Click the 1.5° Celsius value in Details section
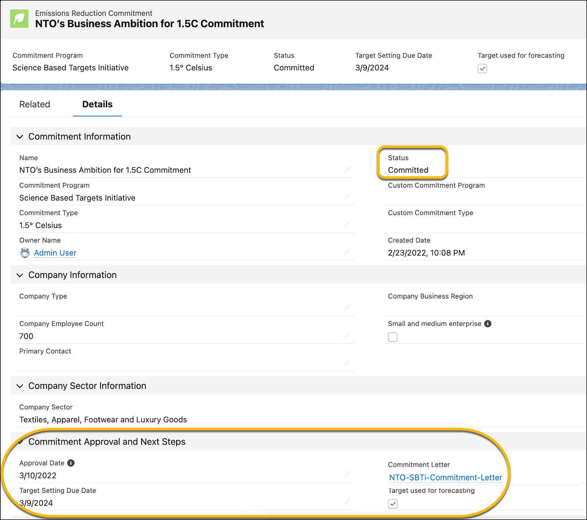Image resolution: width=587 pixels, height=520 pixels. coord(40,225)
